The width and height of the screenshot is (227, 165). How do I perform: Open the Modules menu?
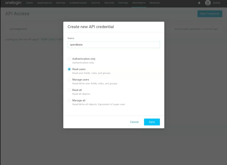(155, 3)
